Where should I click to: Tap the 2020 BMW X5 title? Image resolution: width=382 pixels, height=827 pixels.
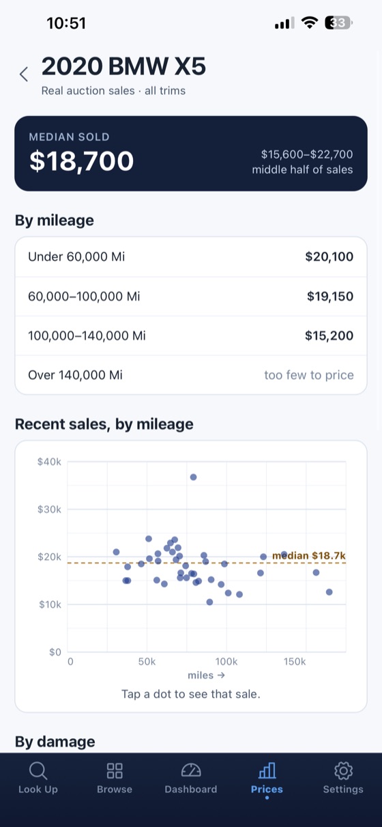tap(123, 67)
